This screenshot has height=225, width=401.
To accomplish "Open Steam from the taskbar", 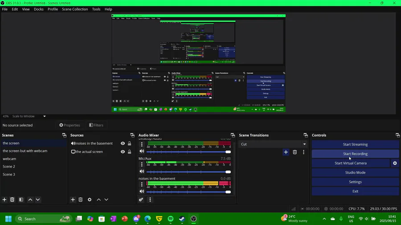I will (182, 219).
